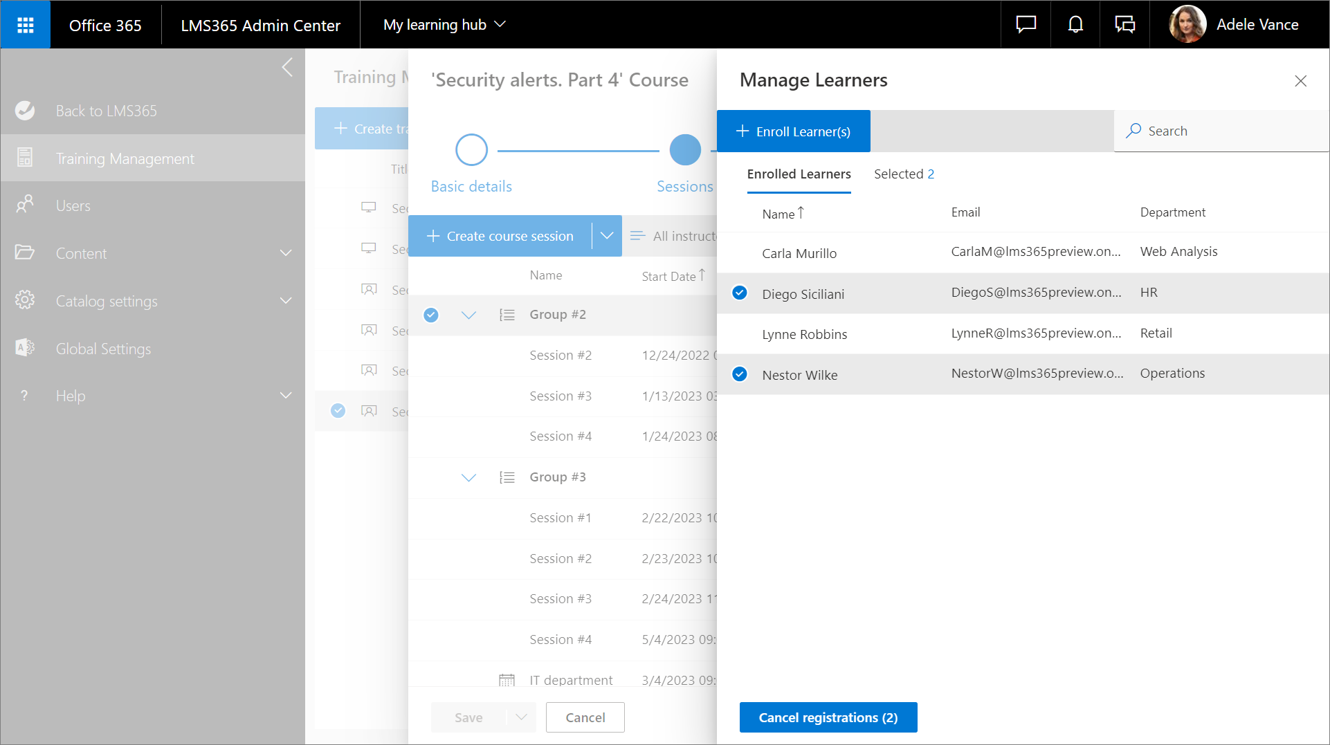Switch to the Selected 2 tab
This screenshot has width=1330, height=745.
(903, 174)
